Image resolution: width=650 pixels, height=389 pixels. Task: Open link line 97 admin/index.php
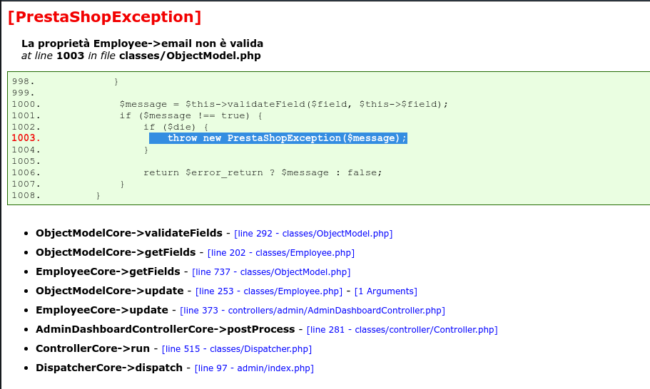tap(254, 368)
